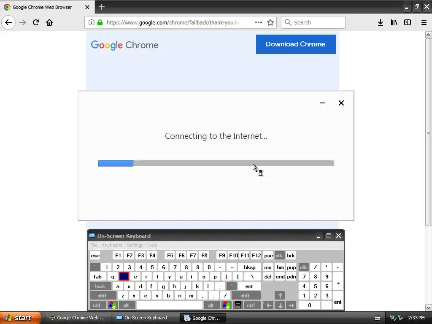The height and width of the screenshot is (324, 432).
Task: Open the Settings menu in On-Screen Keyboard
Action: (x=135, y=245)
